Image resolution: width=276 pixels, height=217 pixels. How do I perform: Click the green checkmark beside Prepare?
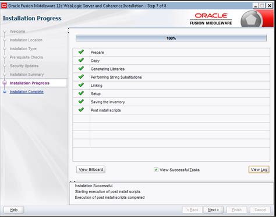point(81,52)
